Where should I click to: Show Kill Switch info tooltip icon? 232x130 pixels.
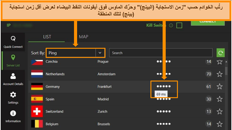pos(171,26)
